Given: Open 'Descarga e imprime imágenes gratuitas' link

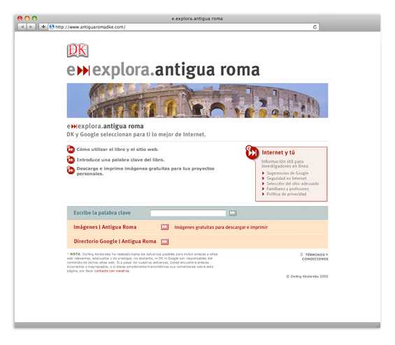Looking at the screenshot, I should [x=145, y=171].
